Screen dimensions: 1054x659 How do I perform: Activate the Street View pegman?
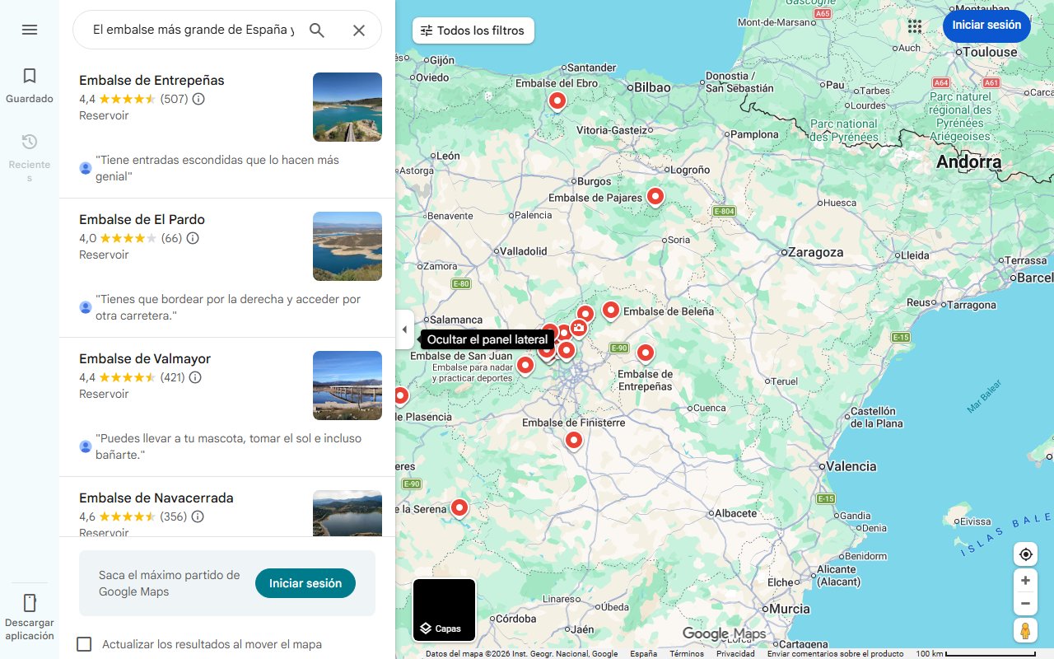pos(1025,630)
